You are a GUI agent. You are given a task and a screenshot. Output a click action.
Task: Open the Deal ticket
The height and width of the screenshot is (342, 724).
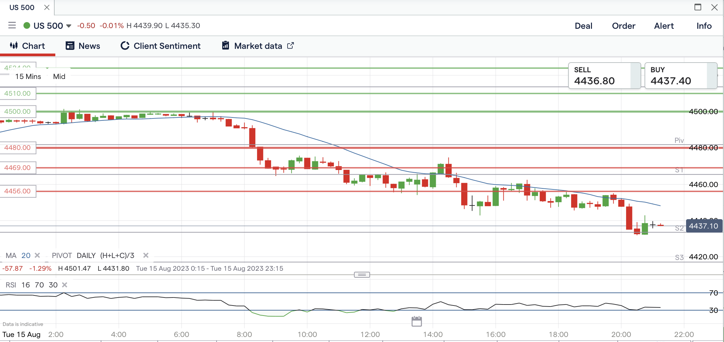pos(584,26)
